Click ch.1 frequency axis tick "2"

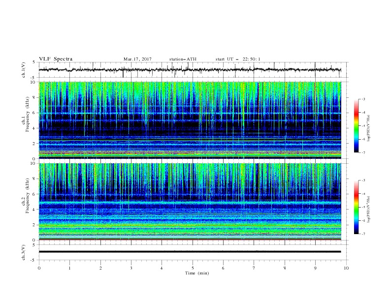(34, 144)
